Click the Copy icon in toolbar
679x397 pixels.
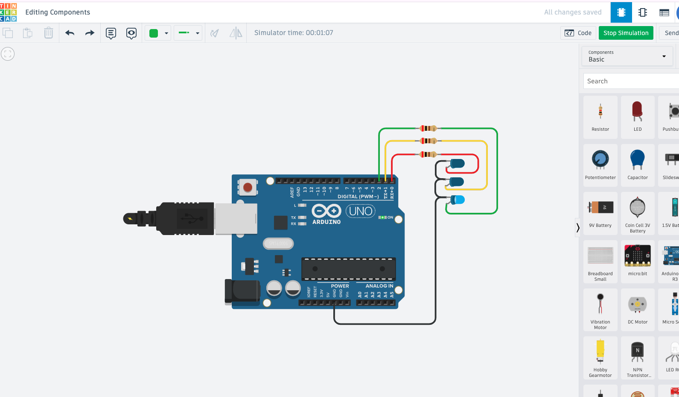(8, 33)
